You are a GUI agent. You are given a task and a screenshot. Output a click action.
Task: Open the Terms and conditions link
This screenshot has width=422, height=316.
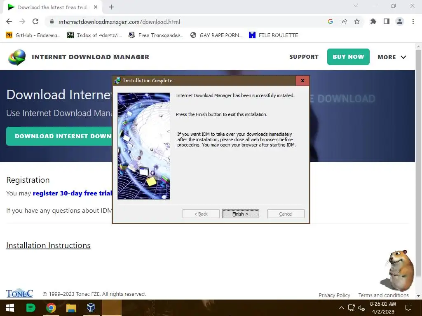[x=384, y=295]
